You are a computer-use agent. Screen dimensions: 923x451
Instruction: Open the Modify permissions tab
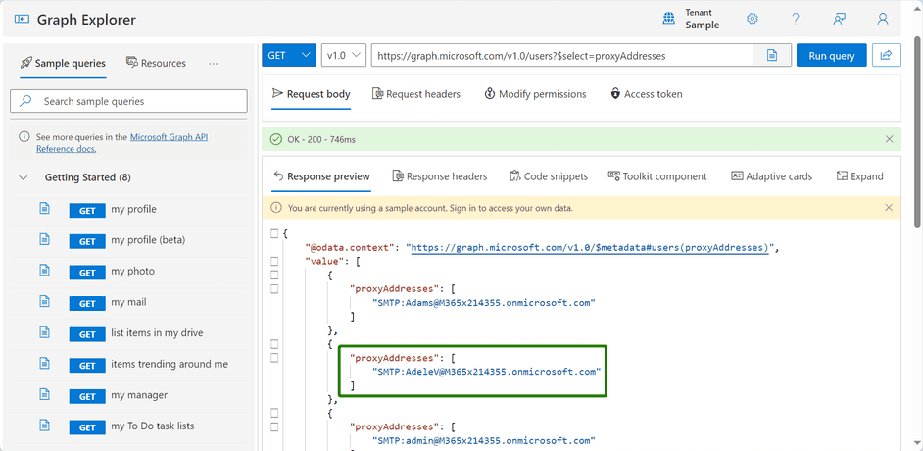(x=535, y=94)
